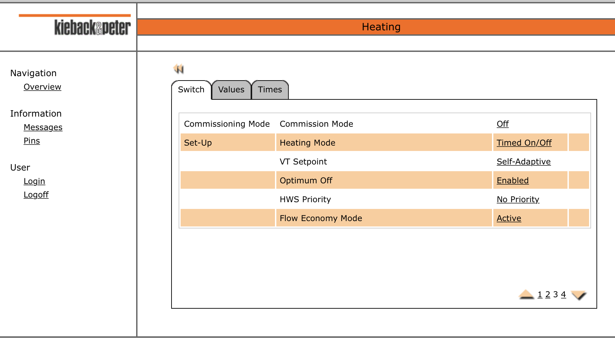
Task: Open the Overview navigation link
Action: click(x=42, y=87)
